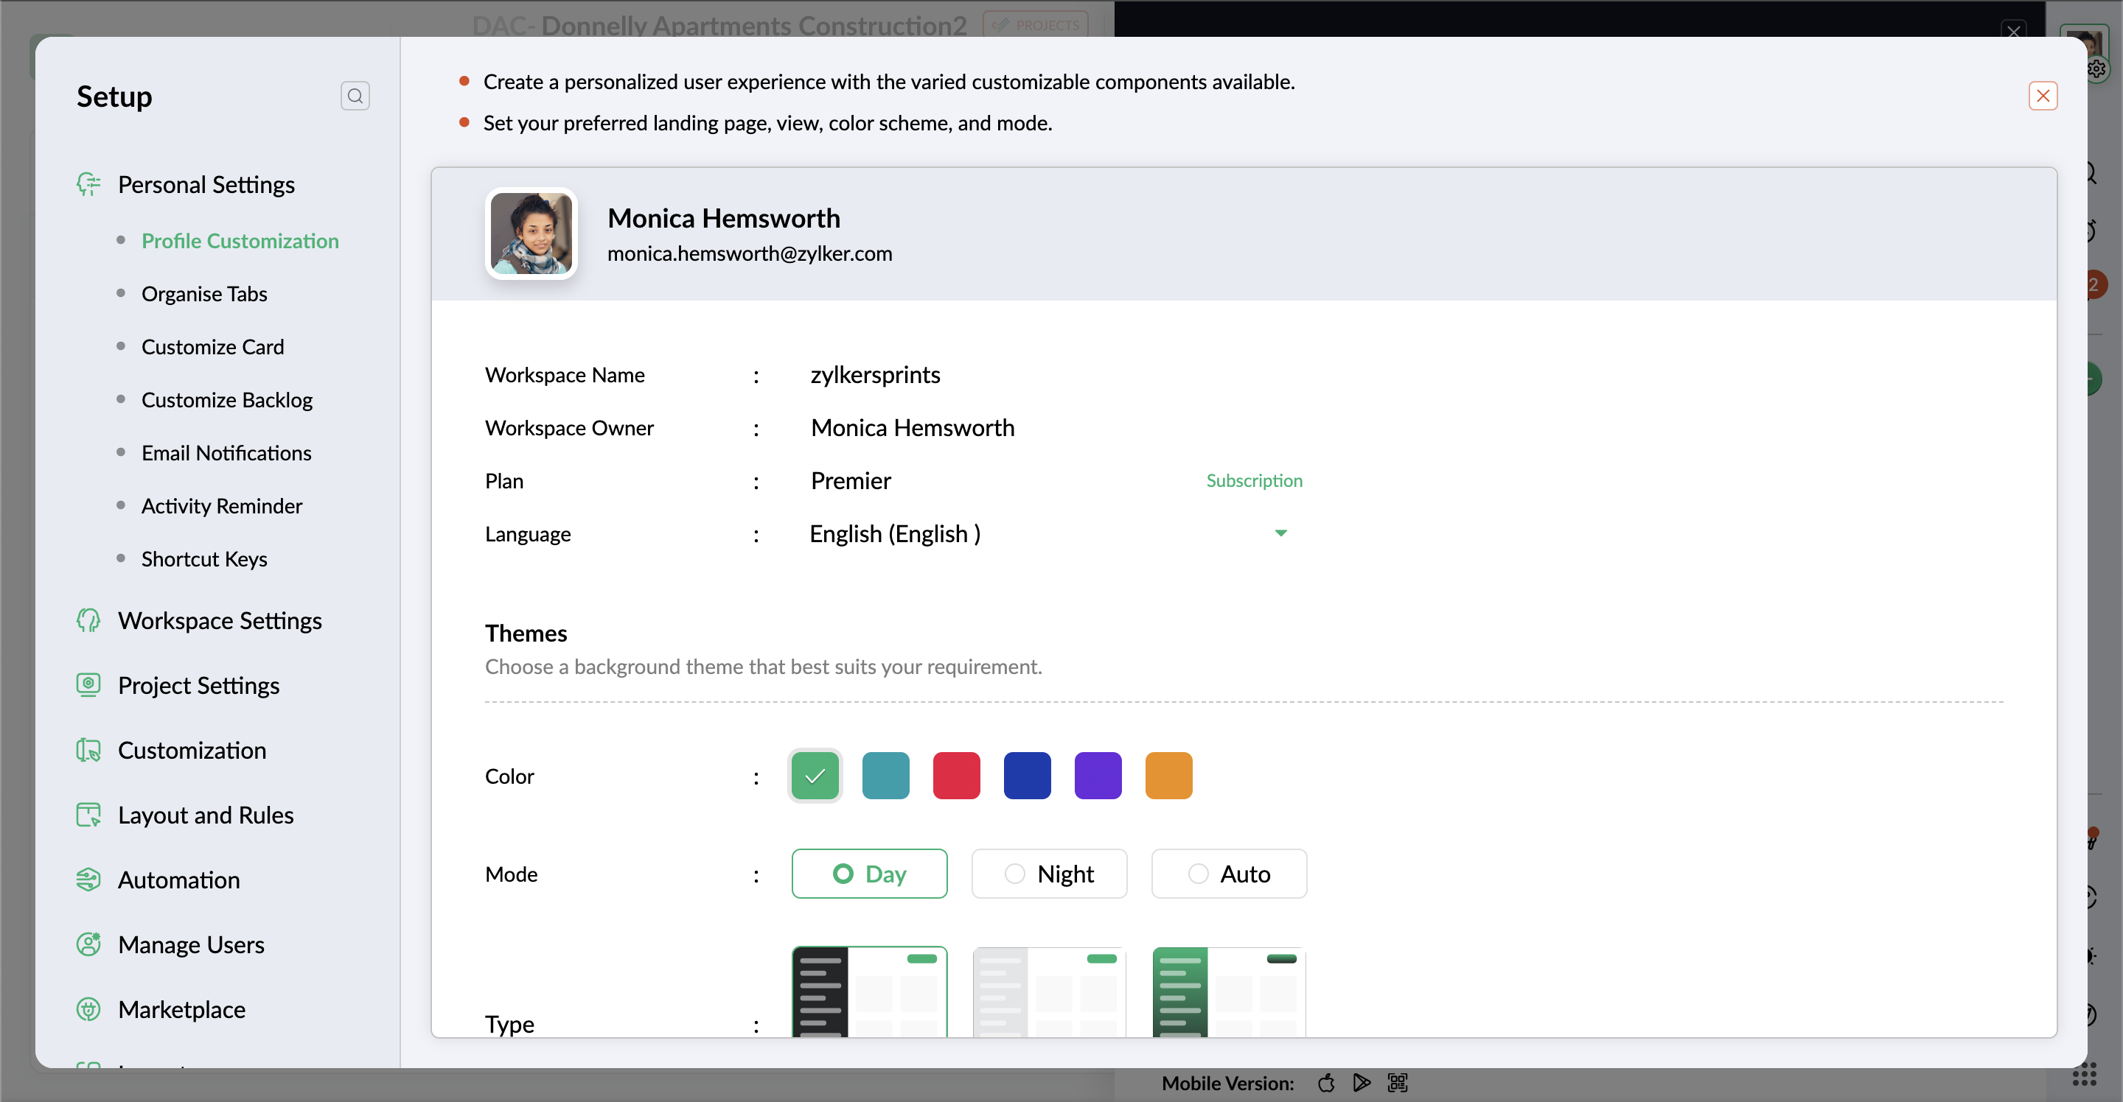Screen dimensions: 2123x1102
Task: Select Auto mode radio button
Action: [1197, 873]
